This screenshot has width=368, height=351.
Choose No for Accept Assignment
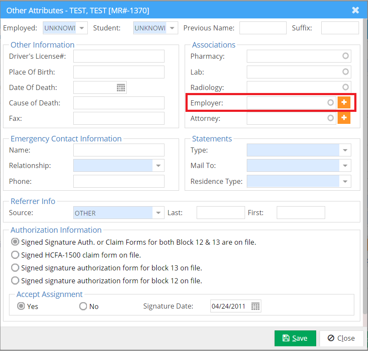click(x=83, y=306)
